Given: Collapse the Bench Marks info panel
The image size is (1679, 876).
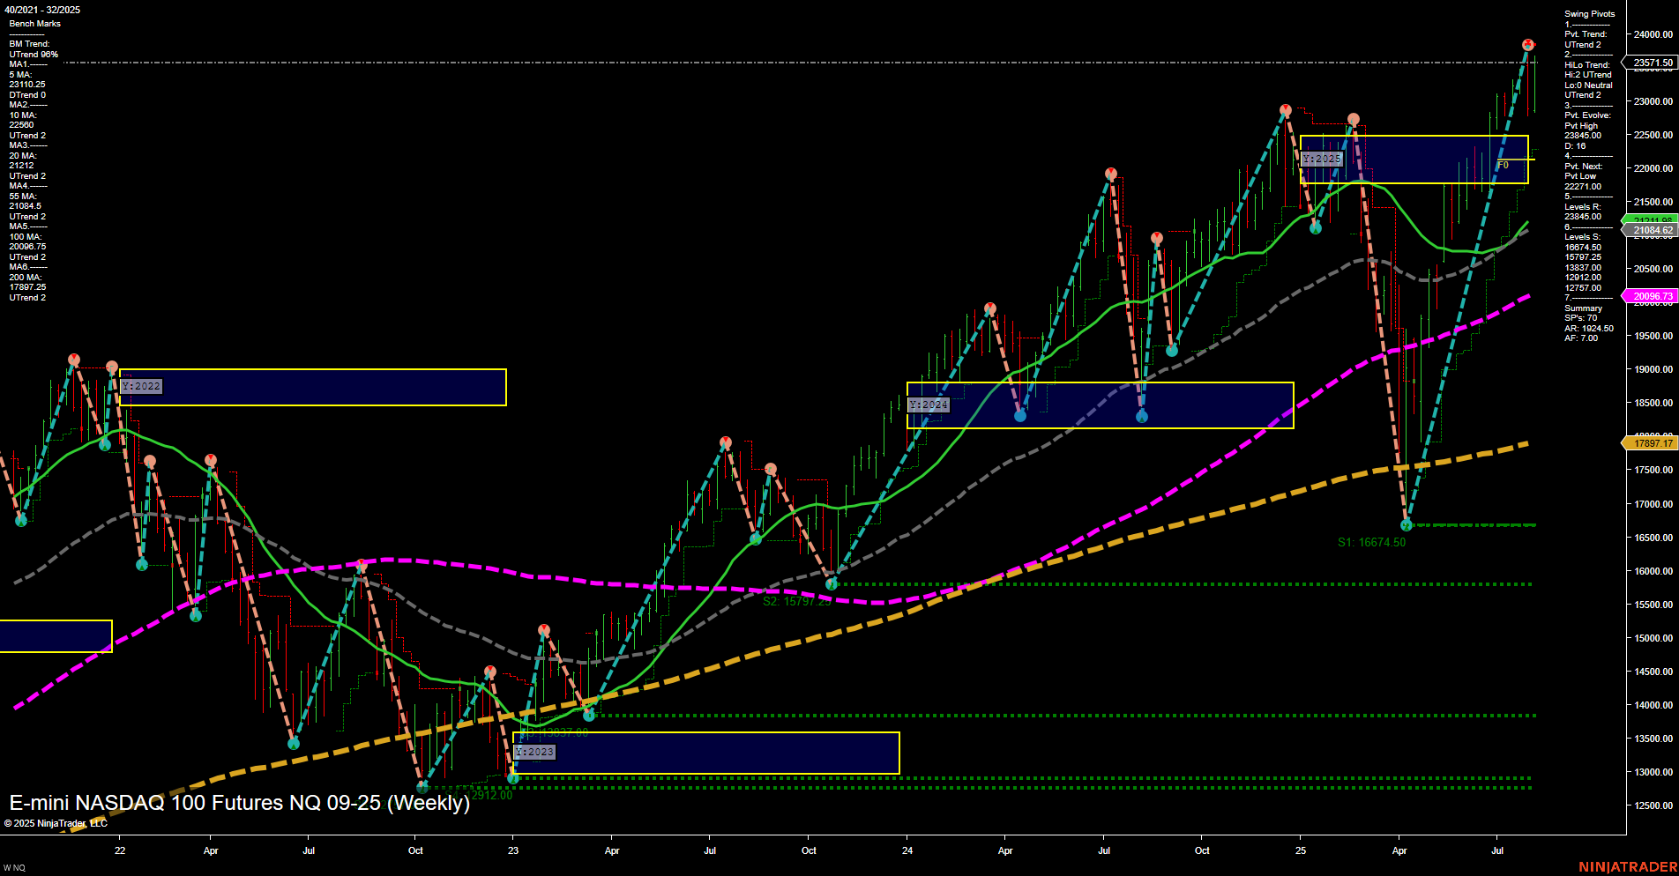Looking at the screenshot, I should [x=34, y=23].
